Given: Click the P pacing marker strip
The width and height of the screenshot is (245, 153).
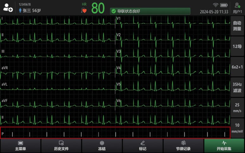Looking at the screenshot, I should point(115,133).
